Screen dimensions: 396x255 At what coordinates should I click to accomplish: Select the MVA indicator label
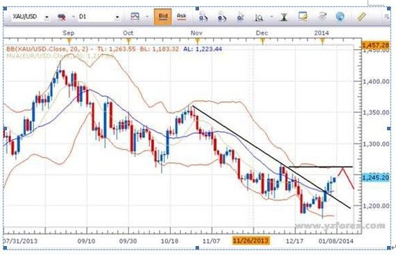click(60, 55)
